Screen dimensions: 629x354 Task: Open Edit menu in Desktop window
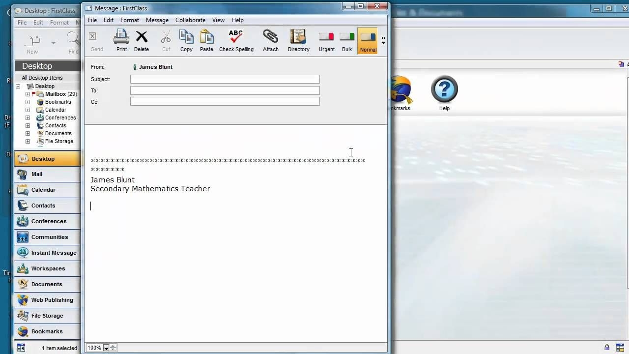point(38,23)
